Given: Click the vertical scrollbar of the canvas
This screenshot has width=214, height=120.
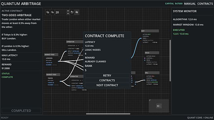Looking at the screenshot, I should pyautogui.click(x=170, y=61).
